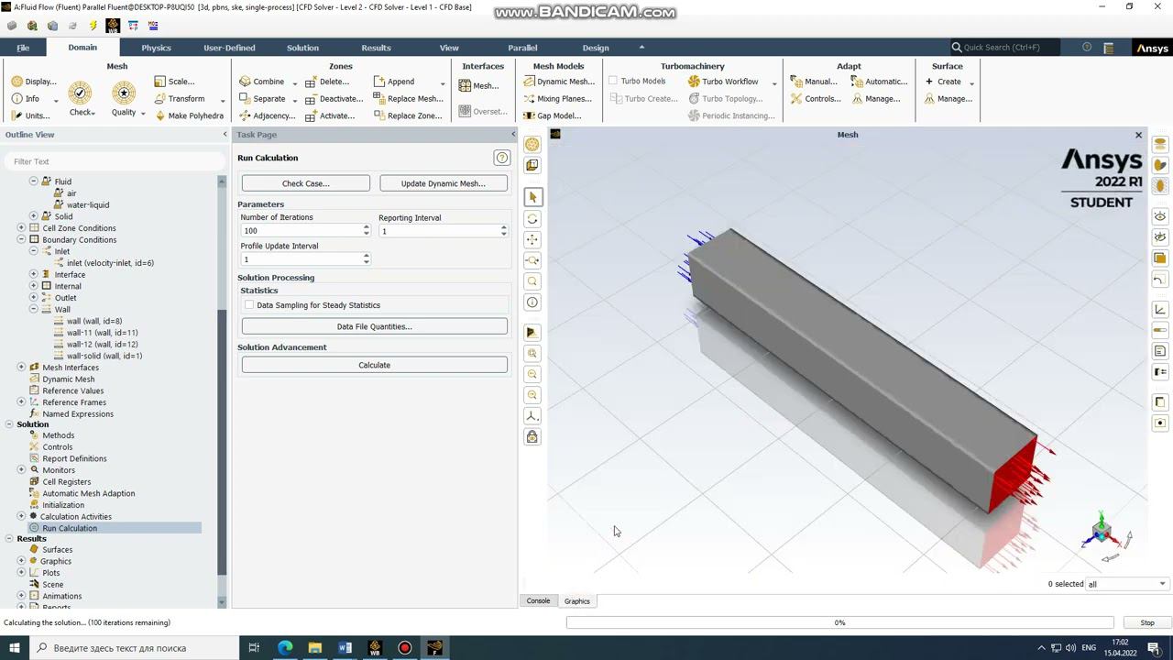Switch to the Solution ribbon tab
This screenshot has width=1173, height=660.
[302, 48]
